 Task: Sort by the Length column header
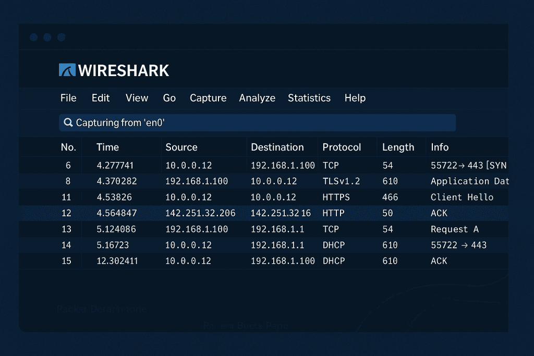tap(398, 148)
